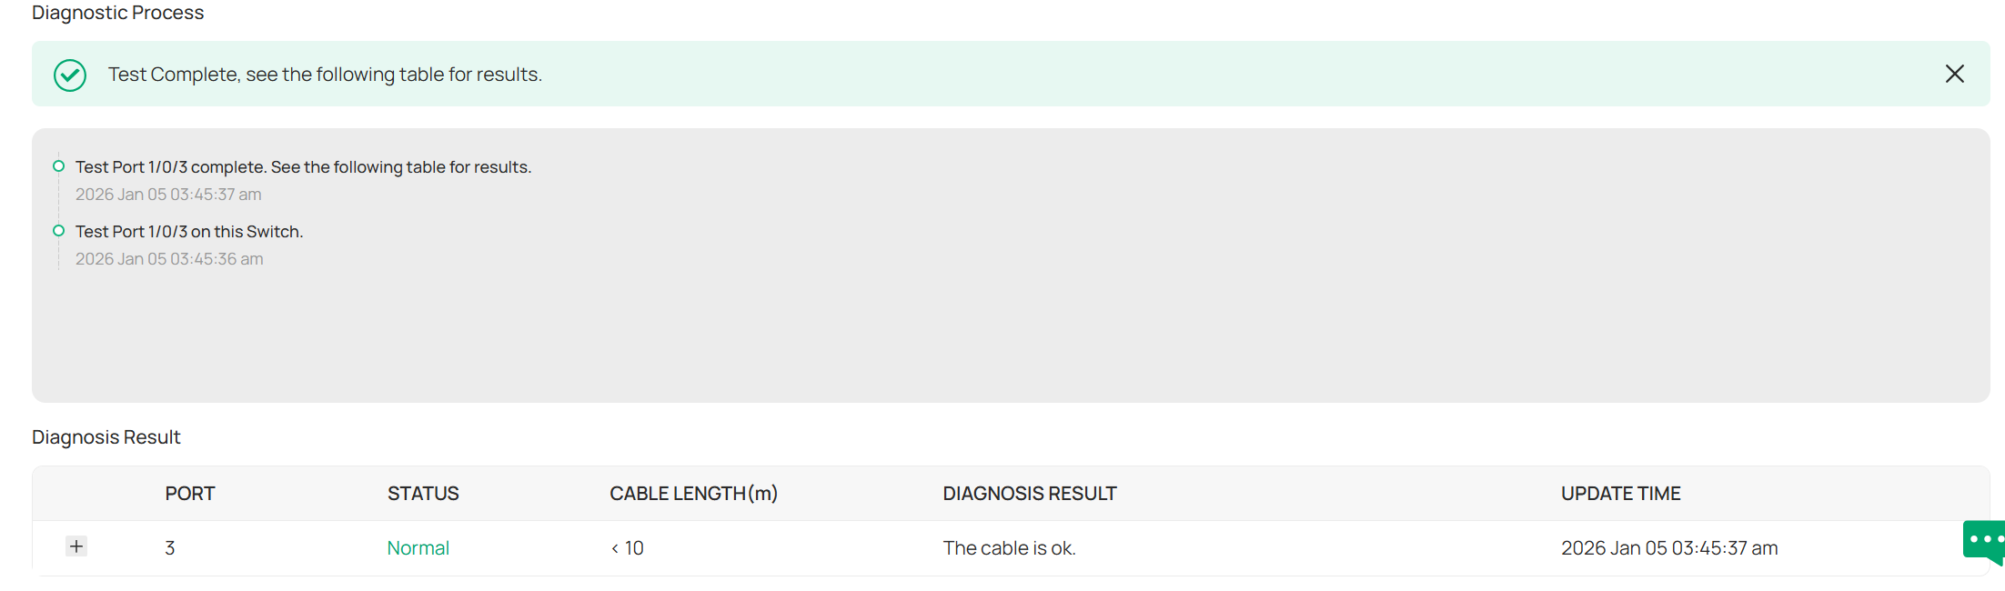Select the green "Normal" status link
Image resolution: width=2005 pixels, height=591 pixels.
click(x=418, y=547)
